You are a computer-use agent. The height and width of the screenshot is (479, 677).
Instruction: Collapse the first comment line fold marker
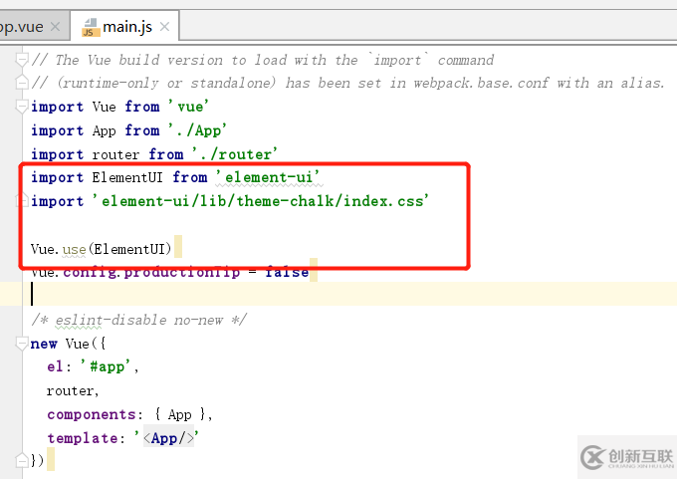coord(22,59)
